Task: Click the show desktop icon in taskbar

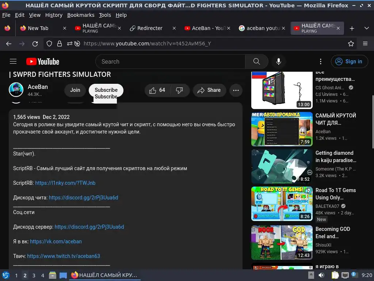Action: (x=63, y=276)
